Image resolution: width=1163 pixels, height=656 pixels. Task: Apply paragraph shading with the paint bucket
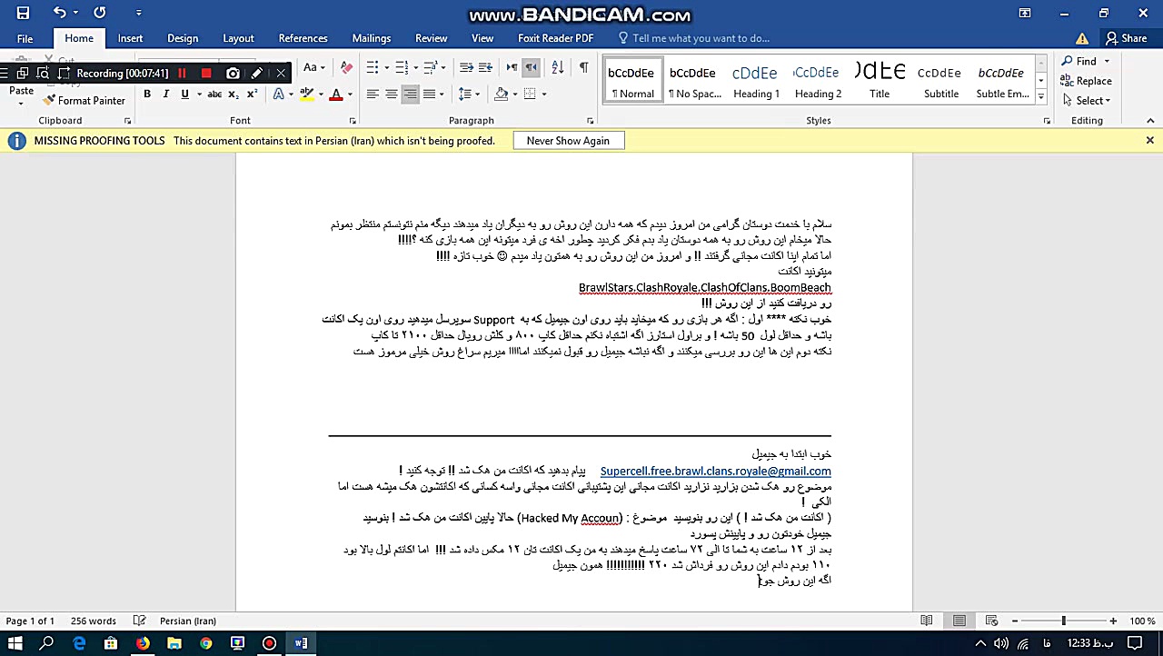click(x=501, y=94)
